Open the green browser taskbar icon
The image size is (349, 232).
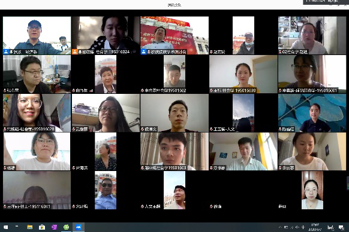66,227
